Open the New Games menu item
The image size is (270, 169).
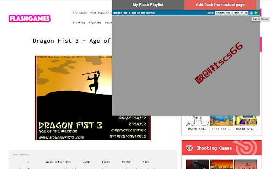pyautogui.click(x=80, y=13)
